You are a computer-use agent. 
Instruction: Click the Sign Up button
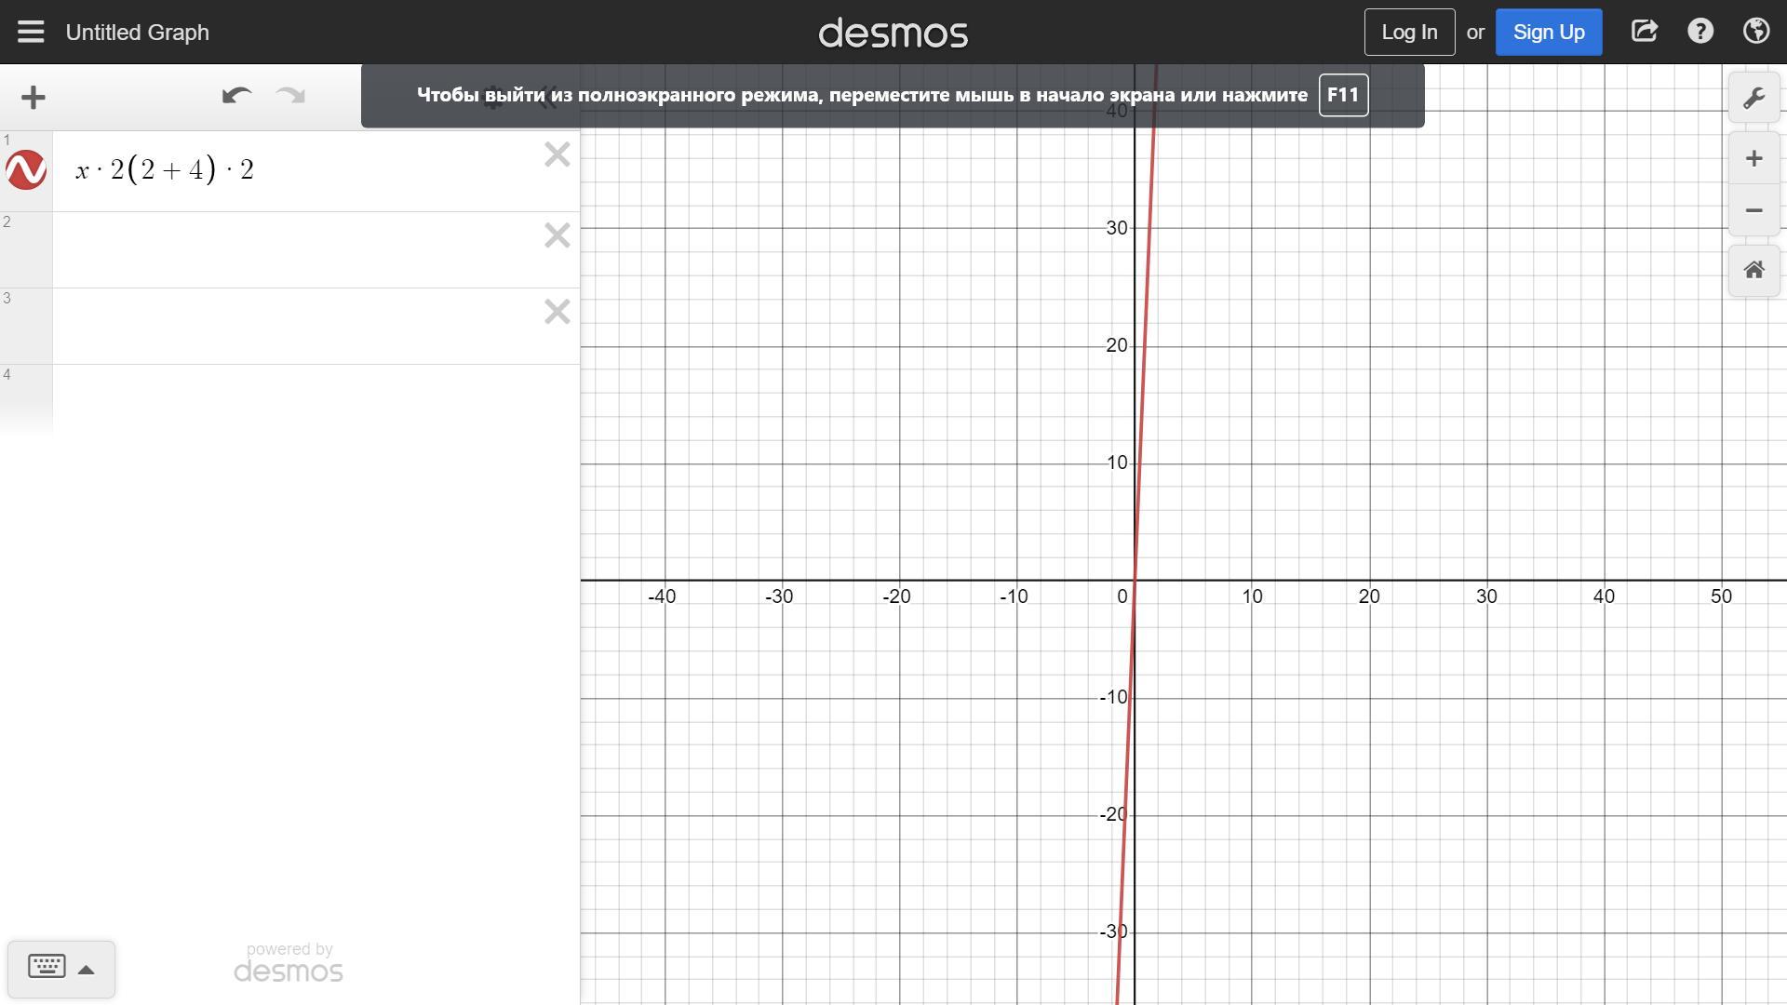coord(1548,32)
